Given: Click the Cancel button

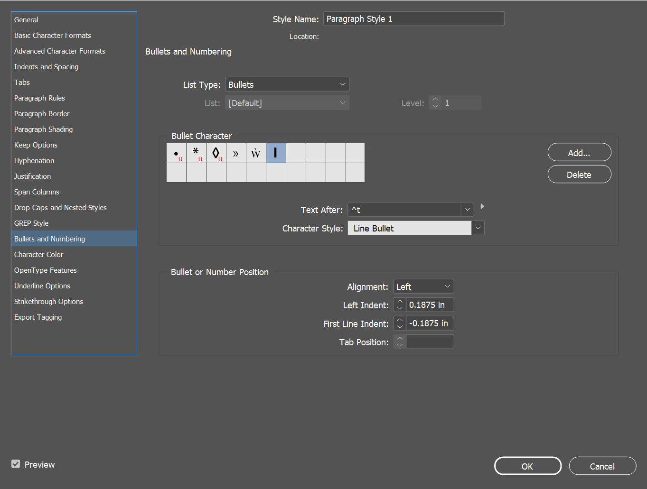Looking at the screenshot, I should point(602,466).
